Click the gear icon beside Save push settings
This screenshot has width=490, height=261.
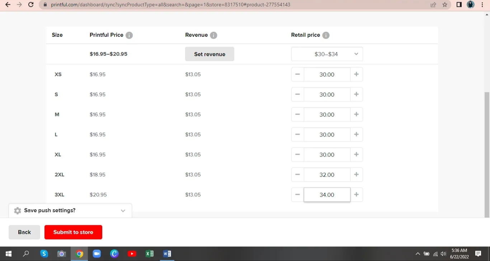pyautogui.click(x=17, y=211)
